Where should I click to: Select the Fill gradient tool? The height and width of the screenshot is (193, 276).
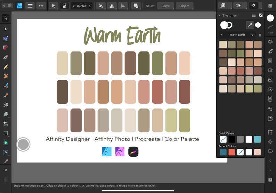tap(6, 105)
